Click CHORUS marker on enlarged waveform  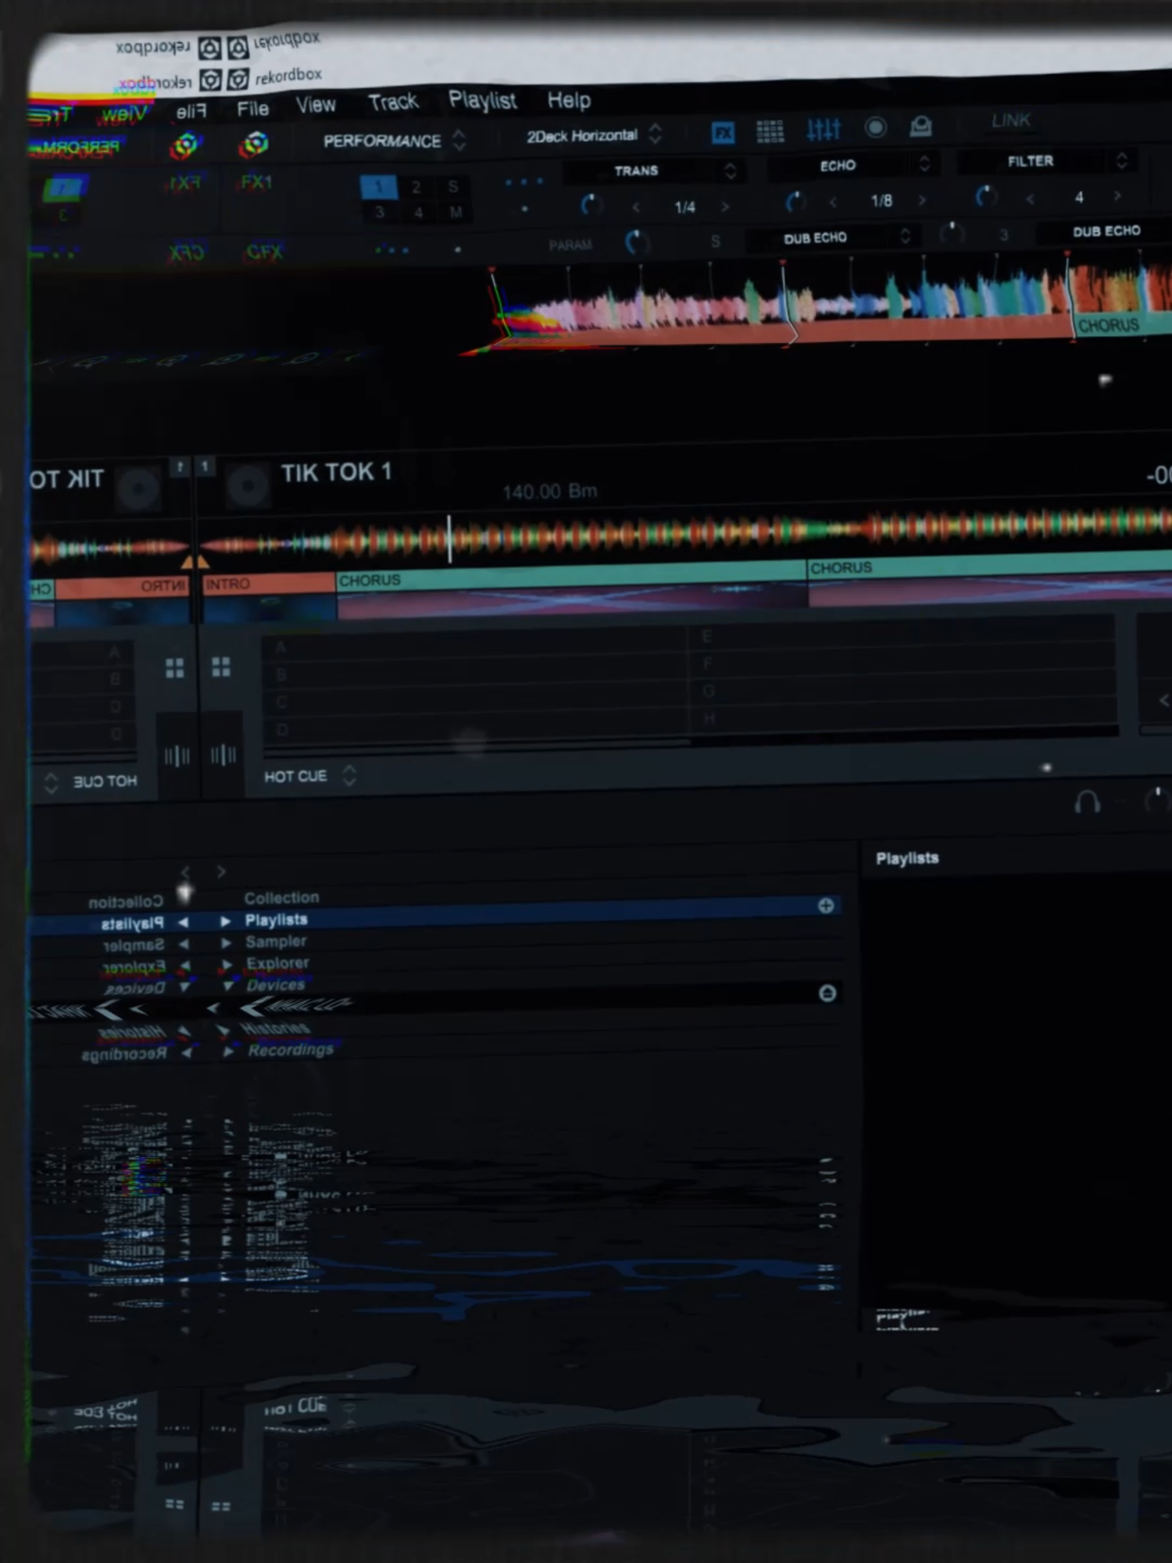click(1108, 325)
